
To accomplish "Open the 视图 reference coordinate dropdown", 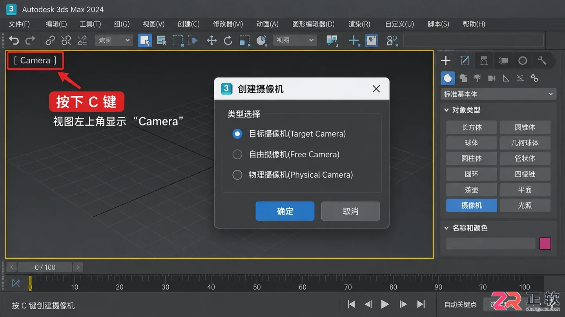I will 294,40.
